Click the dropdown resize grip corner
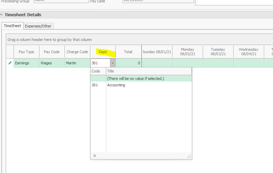The image size is (273, 173). 189,156
